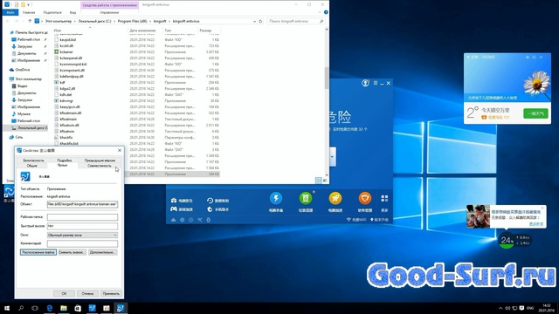Click the Дополнительно button in Properties

pyautogui.click(x=103, y=252)
